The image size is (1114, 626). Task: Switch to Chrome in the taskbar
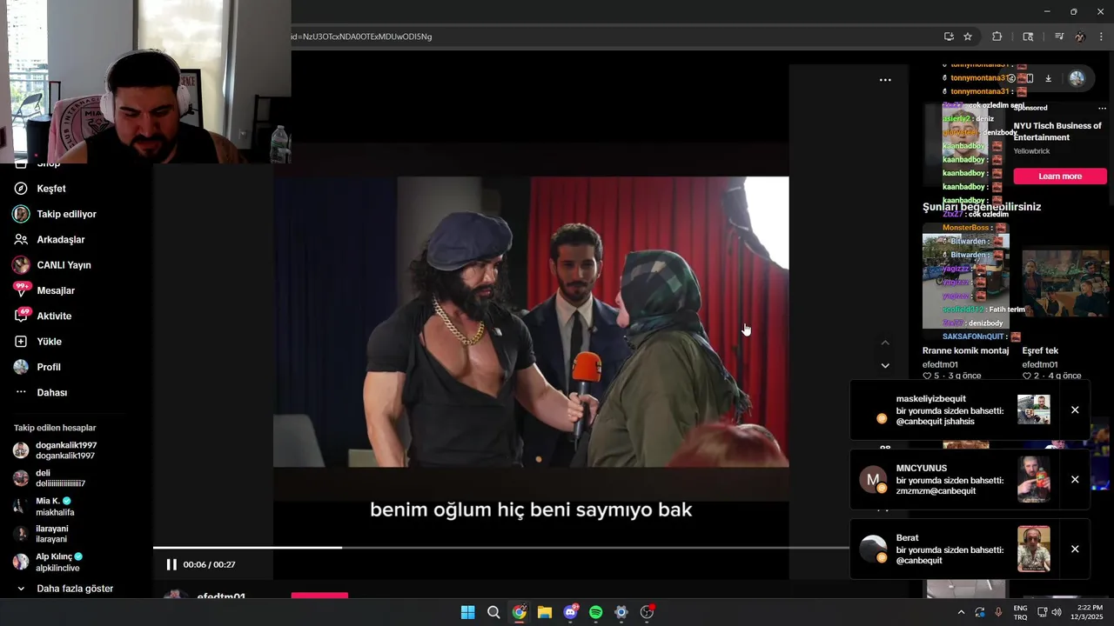519,612
